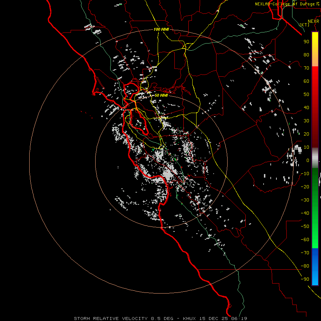Select the 50 value on velocity scale

tap(306, 95)
